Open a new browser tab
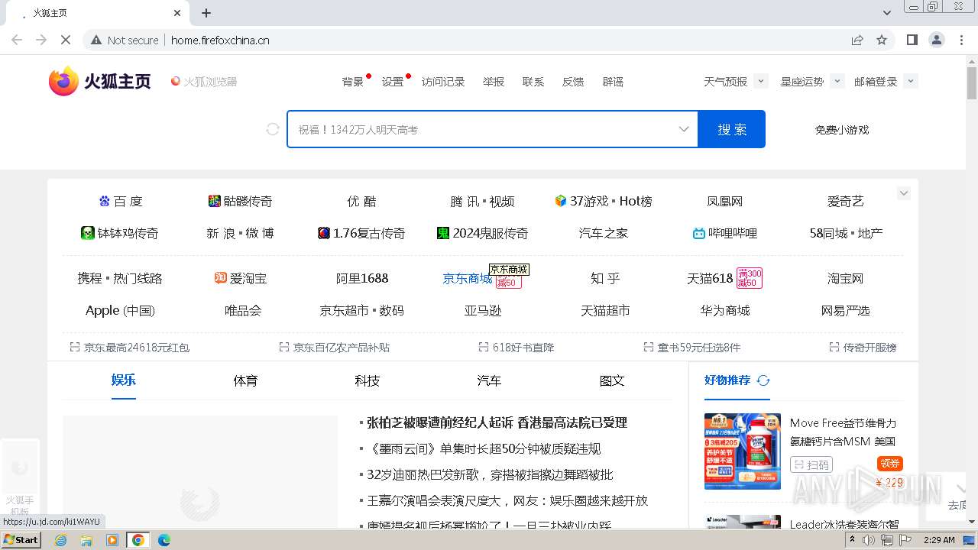 click(206, 13)
